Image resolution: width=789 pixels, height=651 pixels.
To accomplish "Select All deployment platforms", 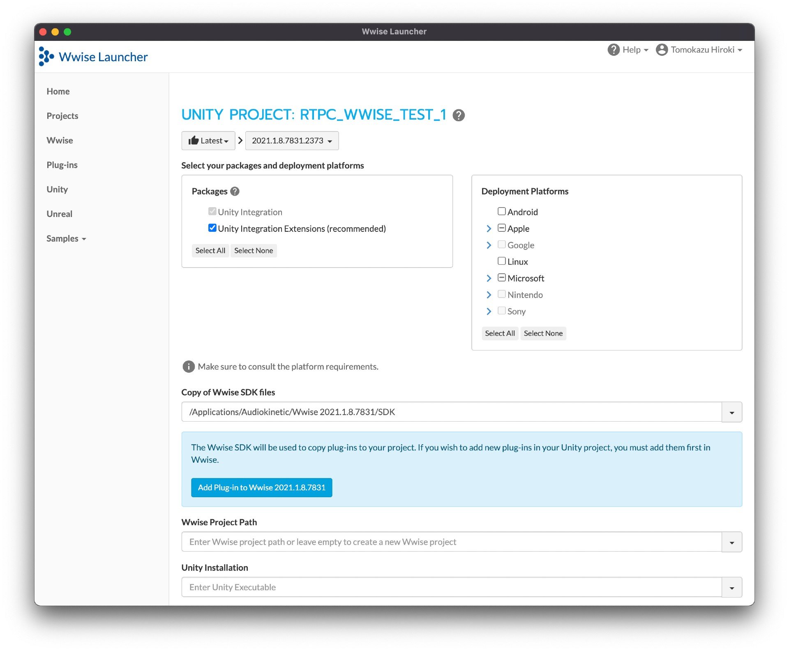I will tap(500, 333).
